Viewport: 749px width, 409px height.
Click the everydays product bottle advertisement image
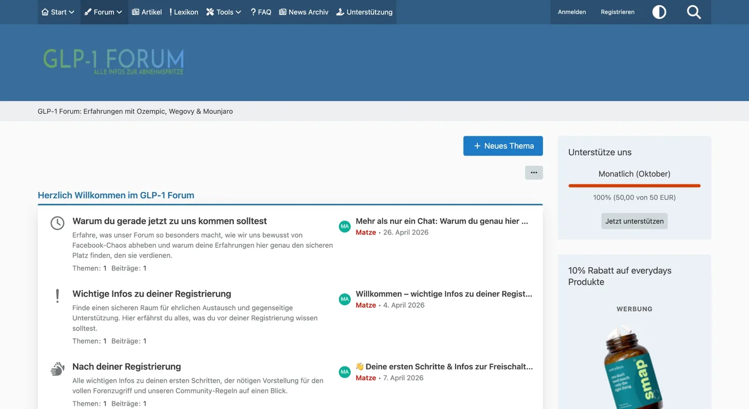635,366
